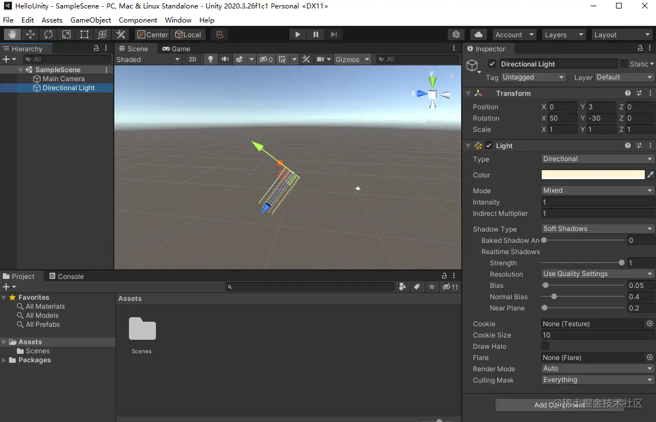Viewport: 656px width, 422px height.
Task: Open the Component menu
Action: (137, 20)
